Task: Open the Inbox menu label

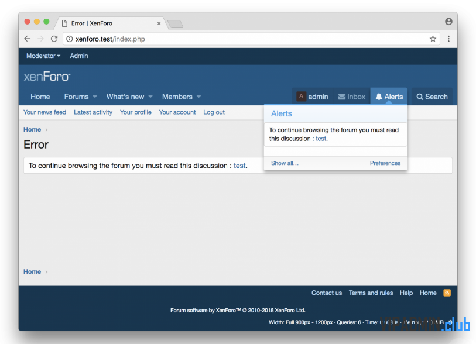Action: (x=356, y=97)
